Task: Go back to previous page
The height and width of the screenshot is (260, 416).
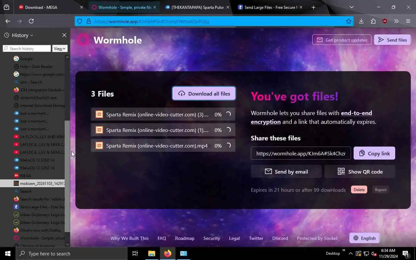Action: tap(8, 21)
